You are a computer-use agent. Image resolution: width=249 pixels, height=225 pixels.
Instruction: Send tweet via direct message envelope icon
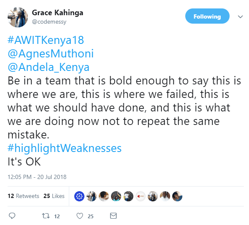114,216
